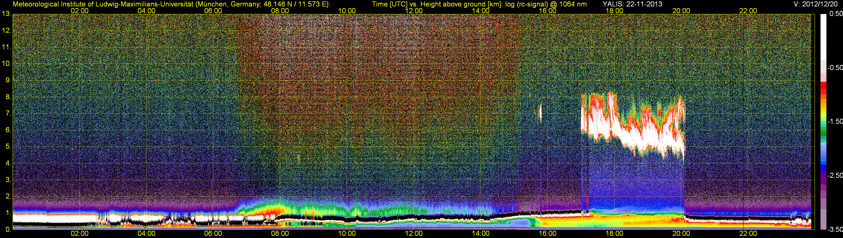
Task: Click the small isolated white cloud near 7 km
Action: click(540, 113)
